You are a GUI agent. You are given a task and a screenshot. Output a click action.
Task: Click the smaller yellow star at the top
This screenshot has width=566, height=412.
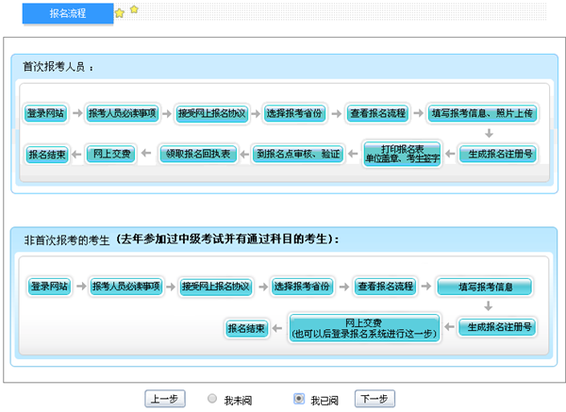pyautogui.click(x=134, y=9)
